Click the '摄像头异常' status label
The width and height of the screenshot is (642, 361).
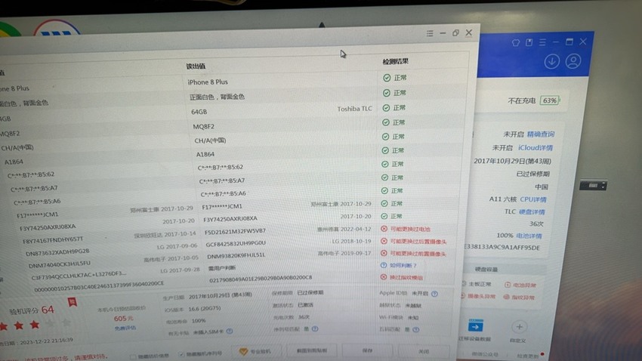tap(482, 296)
